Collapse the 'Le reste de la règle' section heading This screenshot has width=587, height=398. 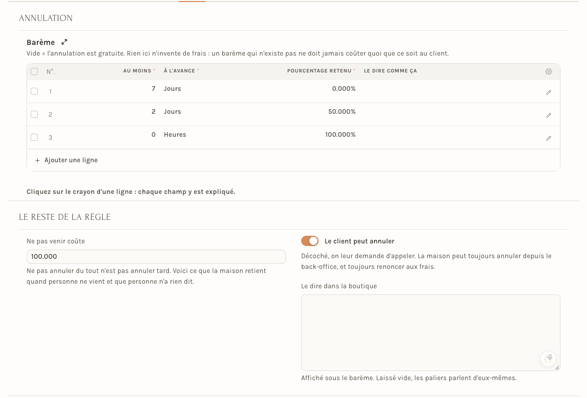(65, 217)
